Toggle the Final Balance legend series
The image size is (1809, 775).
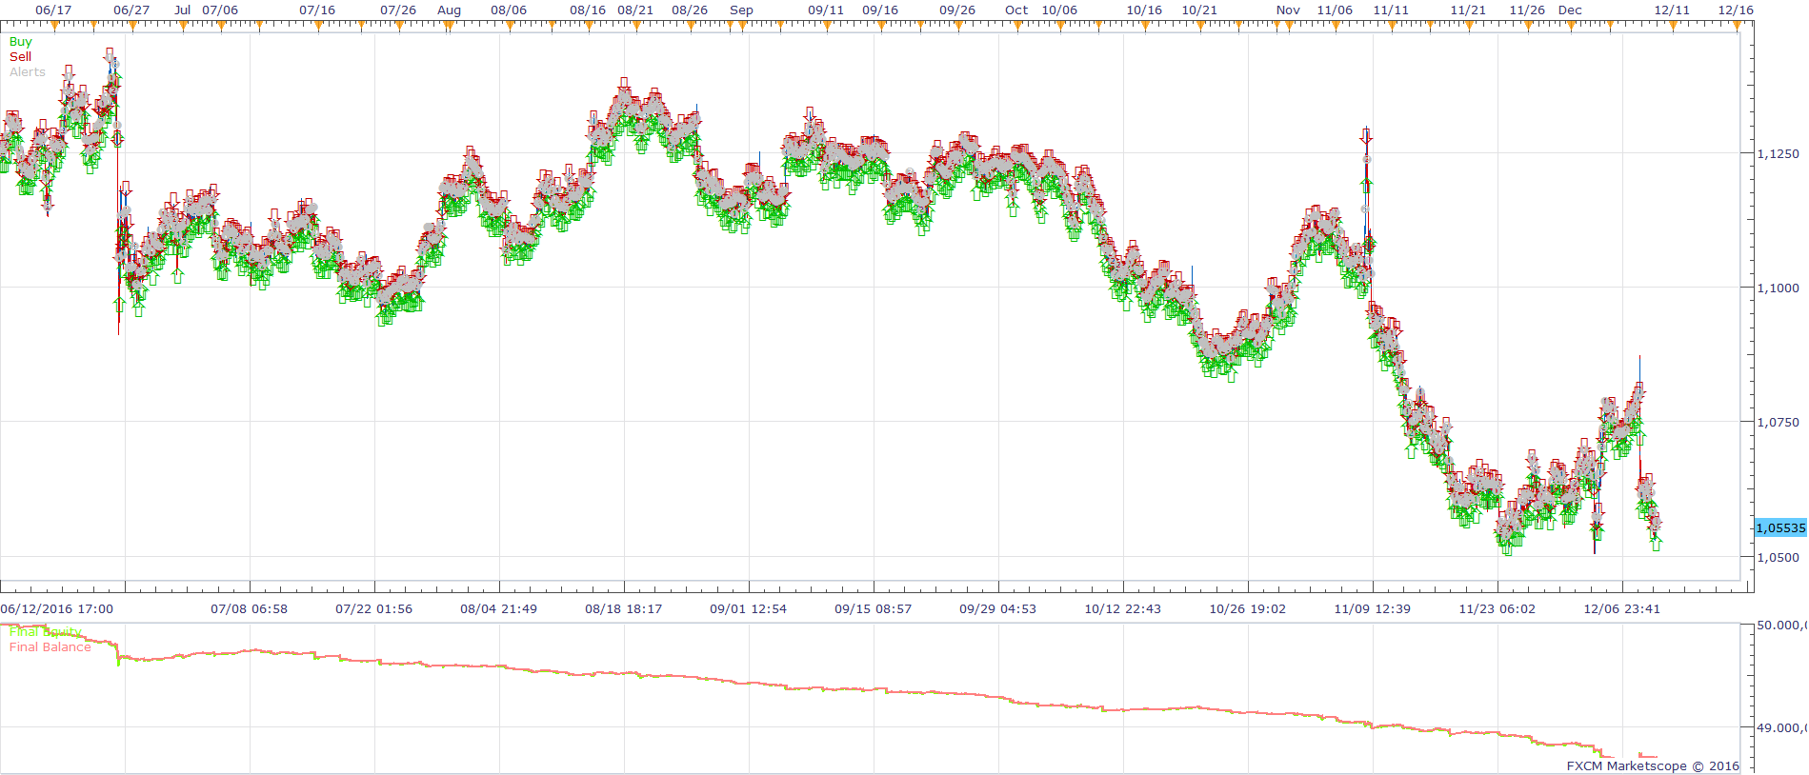pos(50,647)
